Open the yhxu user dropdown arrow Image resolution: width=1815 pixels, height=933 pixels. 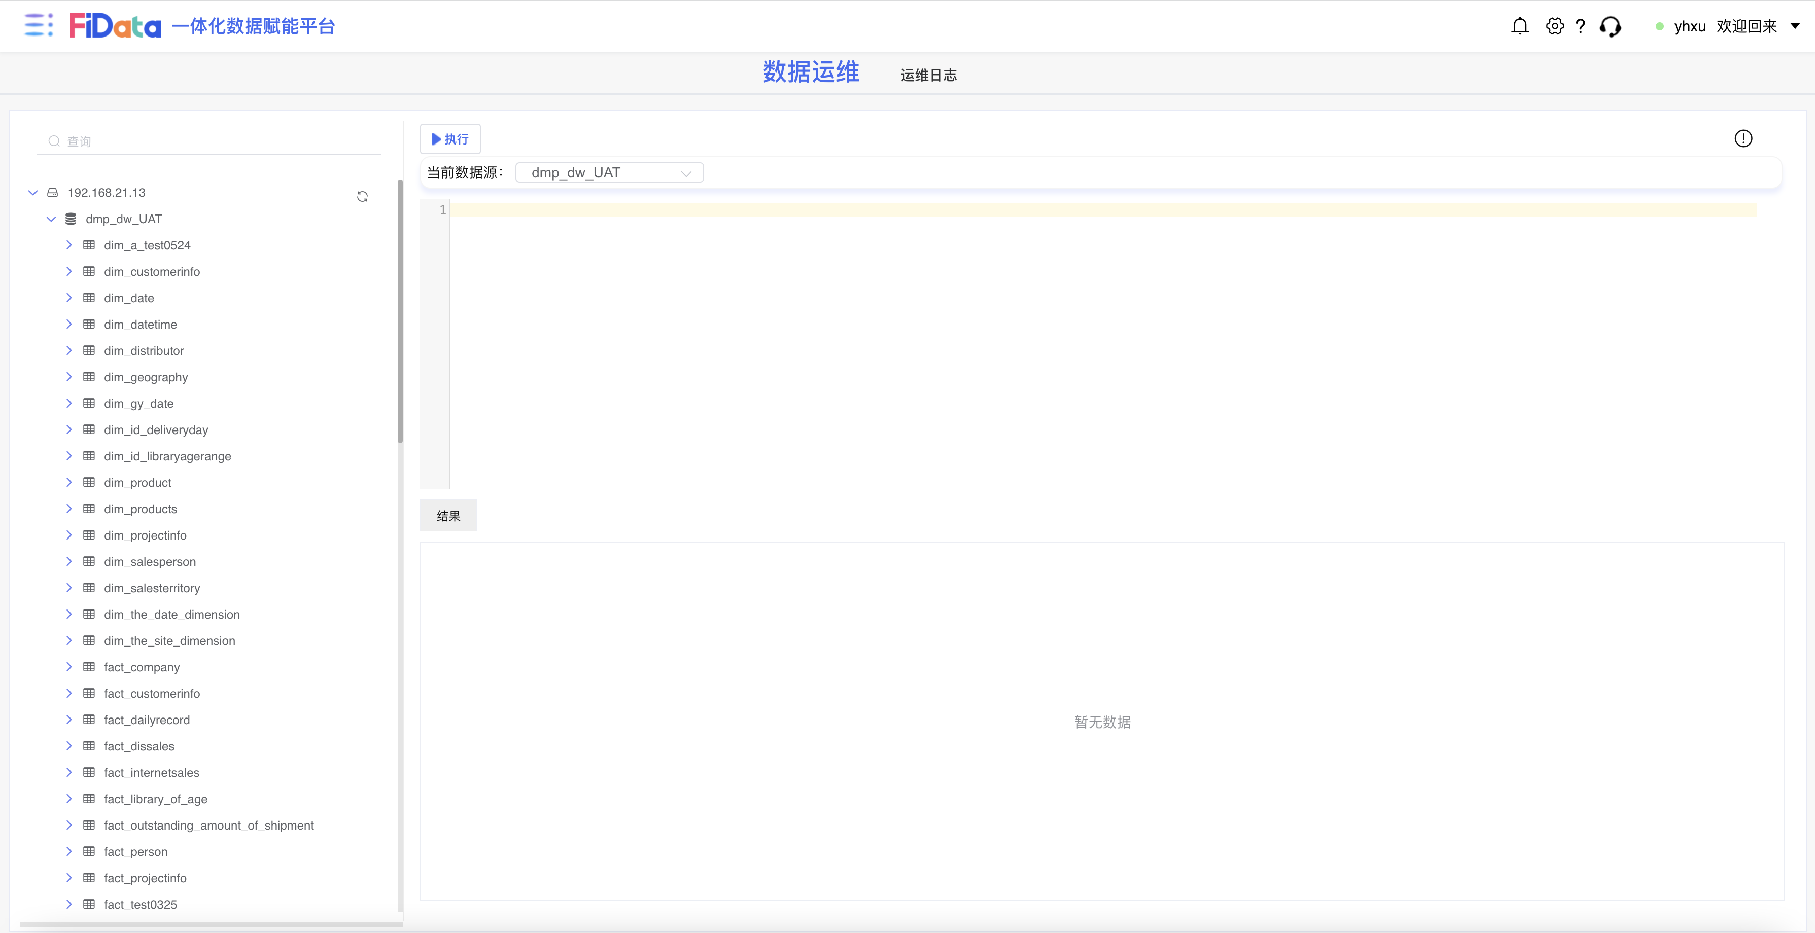pos(1795,26)
